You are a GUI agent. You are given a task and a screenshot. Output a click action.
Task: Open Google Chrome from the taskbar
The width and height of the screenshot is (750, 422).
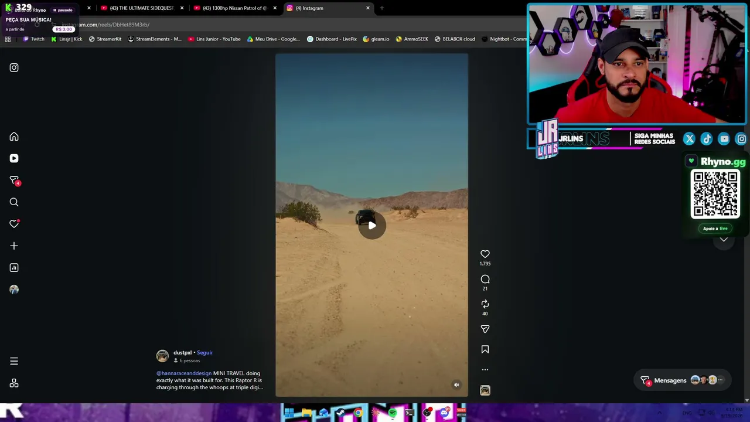pyautogui.click(x=358, y=413)
